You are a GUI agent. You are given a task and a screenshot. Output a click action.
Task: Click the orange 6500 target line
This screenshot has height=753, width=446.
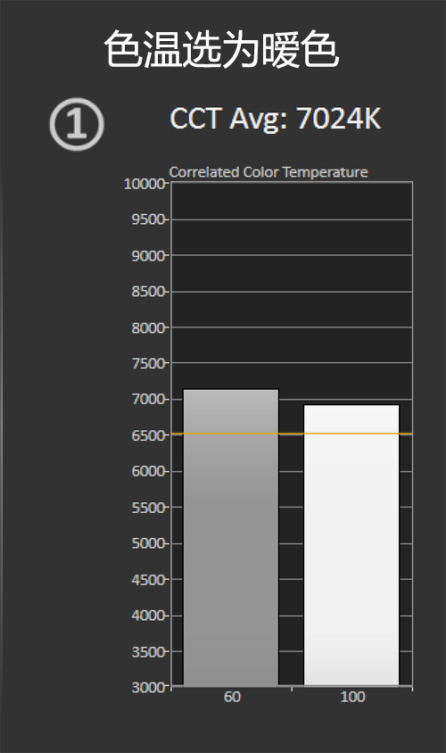click(292, 434)
